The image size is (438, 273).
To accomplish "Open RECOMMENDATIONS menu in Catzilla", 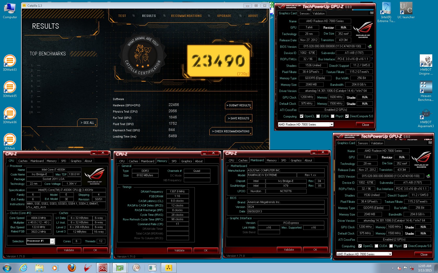I will coord(186,16).
